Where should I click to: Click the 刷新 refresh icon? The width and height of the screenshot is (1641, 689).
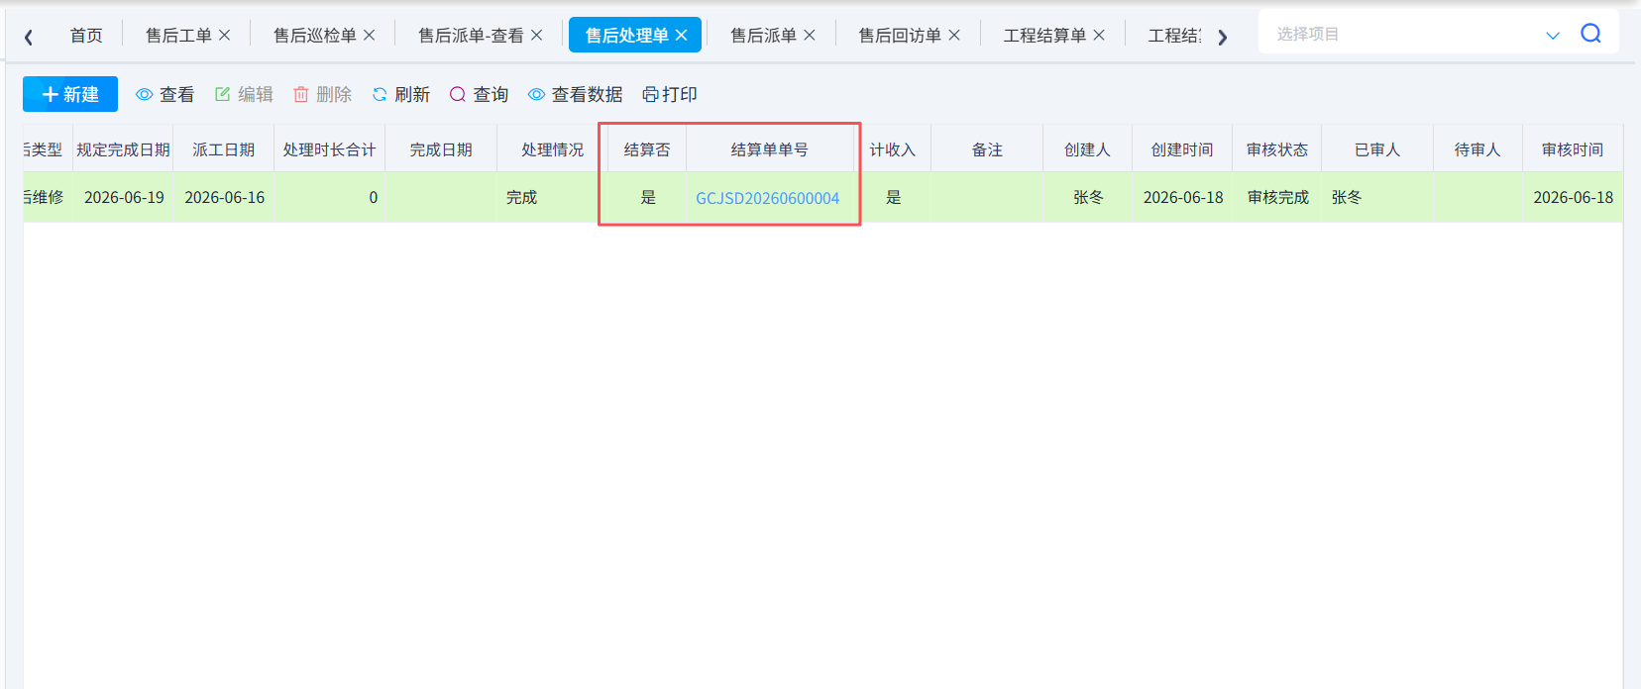(380, 94)
